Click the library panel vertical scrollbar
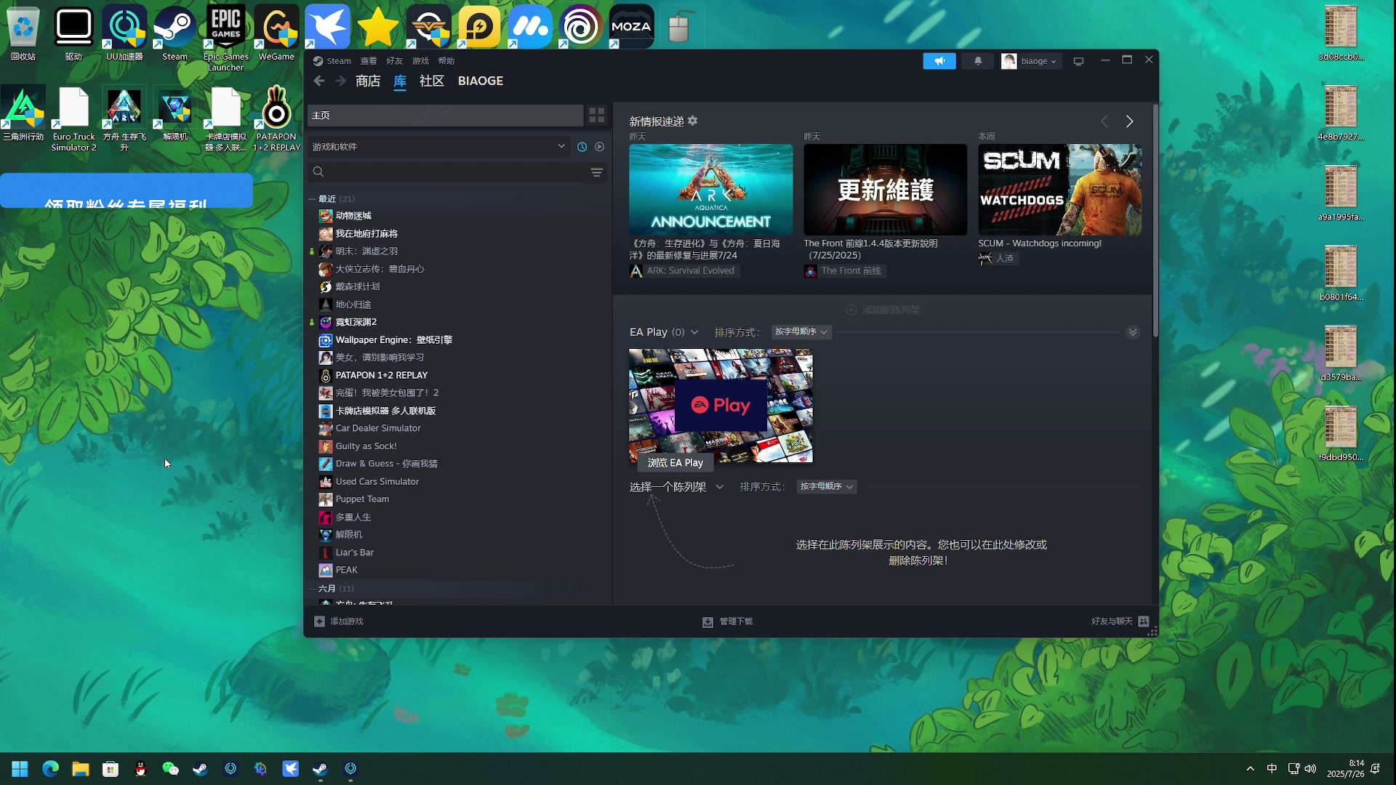The width and height of the screenshot is (1396, 785). pyautogui.click(x=1155, y=220)
